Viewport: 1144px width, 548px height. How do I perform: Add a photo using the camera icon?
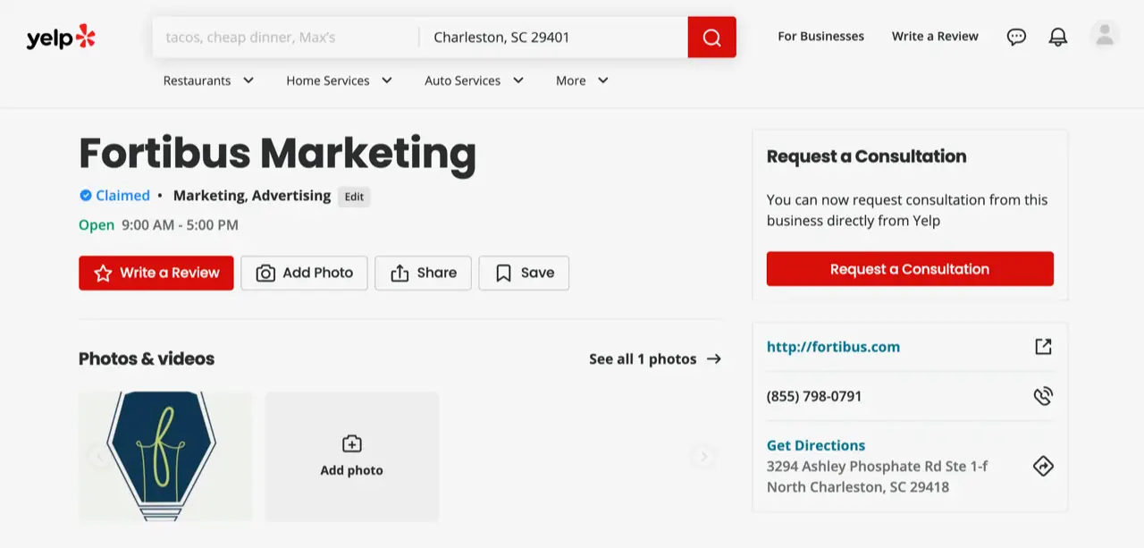coord(265,273)
